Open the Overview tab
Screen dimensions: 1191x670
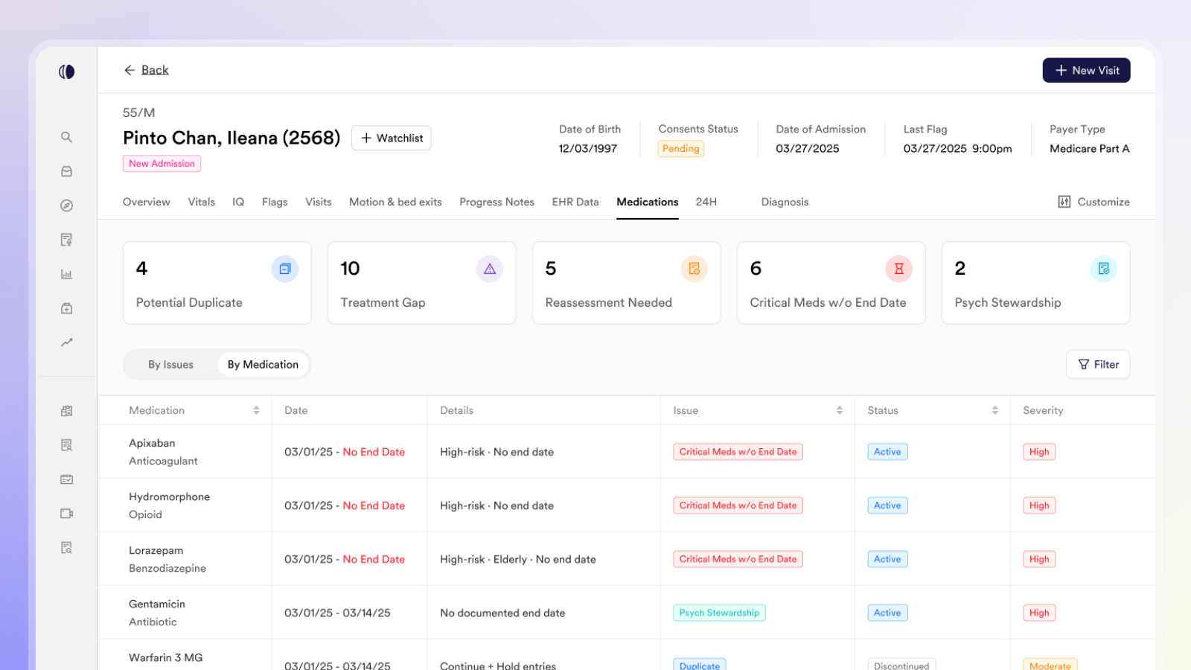[147, 202]
